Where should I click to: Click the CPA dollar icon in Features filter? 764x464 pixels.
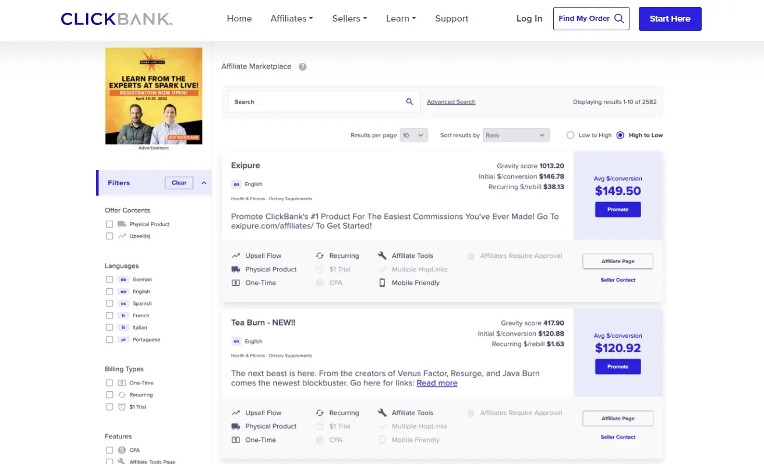tap(122, 450)
